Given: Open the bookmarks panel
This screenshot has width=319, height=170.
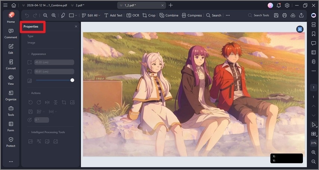Looking at the screenshot, I should click(313, 33).
